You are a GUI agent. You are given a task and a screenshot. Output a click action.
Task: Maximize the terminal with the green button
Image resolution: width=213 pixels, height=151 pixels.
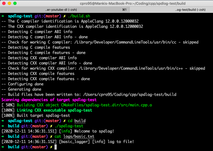tap(15, 3)
